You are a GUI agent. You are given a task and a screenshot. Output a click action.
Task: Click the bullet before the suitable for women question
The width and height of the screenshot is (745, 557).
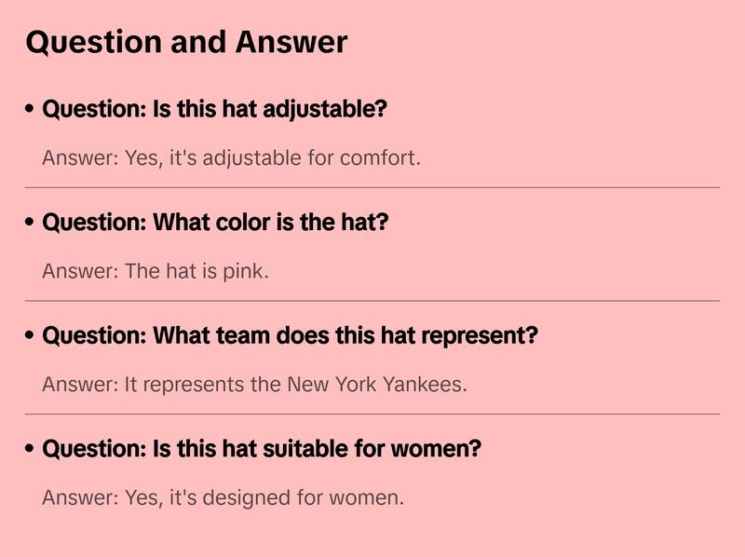31,449
